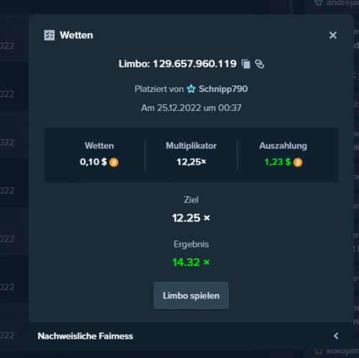Click Bitcoin icon next to 0,10 $
Screen dimensions: 359x358
[x=113, y=162]
